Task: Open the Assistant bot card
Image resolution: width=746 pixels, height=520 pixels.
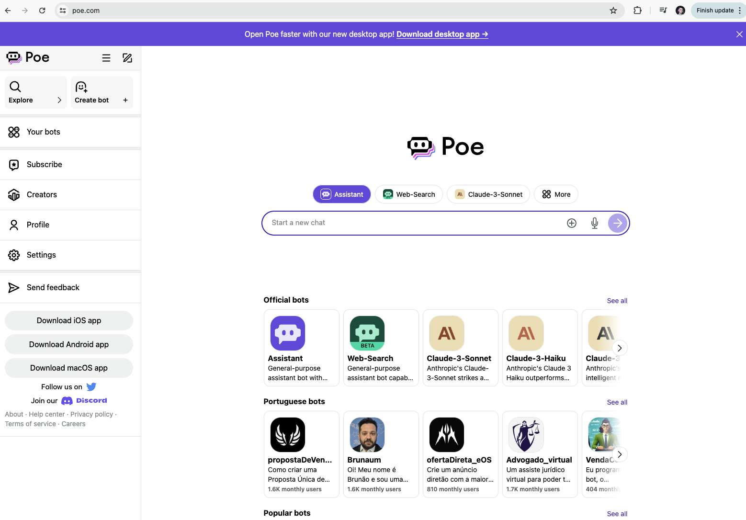Action: 302,348
